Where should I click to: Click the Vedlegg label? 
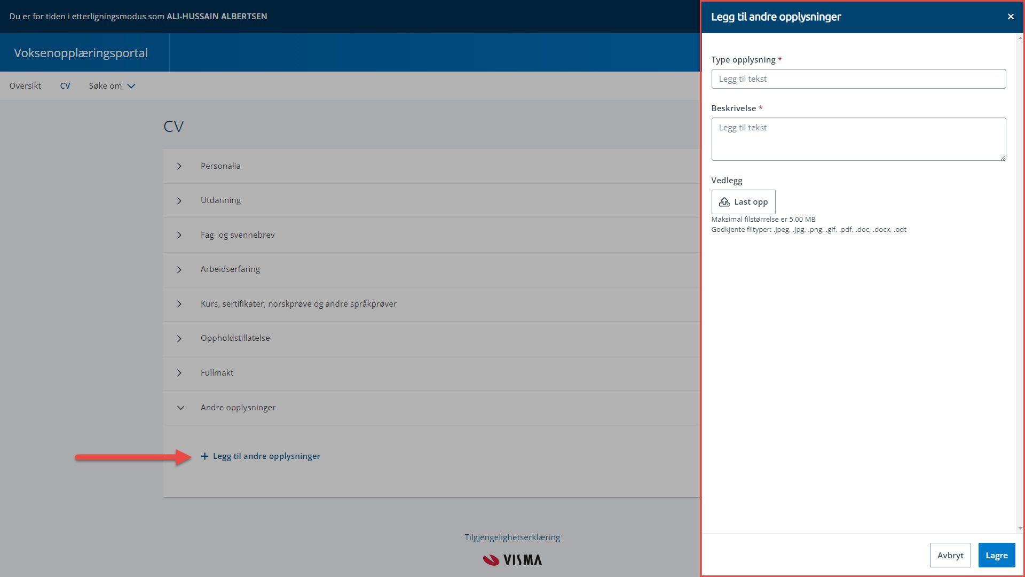(727, 181)
